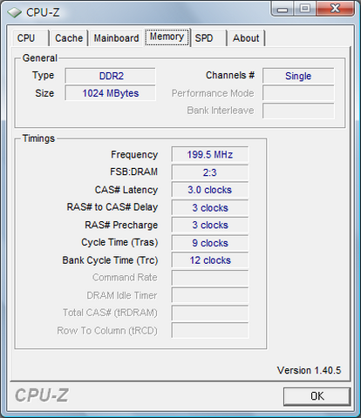Screen dimensions: 361x418
Task: Click the empty Performance Mode field
Action: point(298,93)
